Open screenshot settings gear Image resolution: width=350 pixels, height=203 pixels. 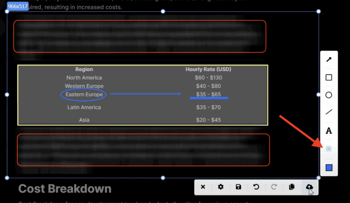220,187
